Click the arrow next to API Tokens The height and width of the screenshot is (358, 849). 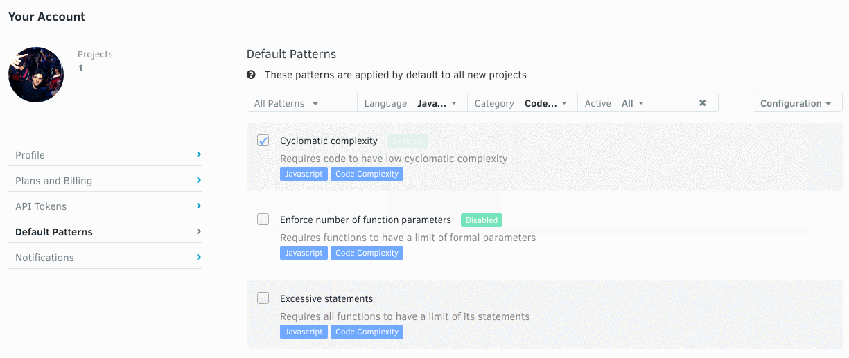[x=198, y=206]
